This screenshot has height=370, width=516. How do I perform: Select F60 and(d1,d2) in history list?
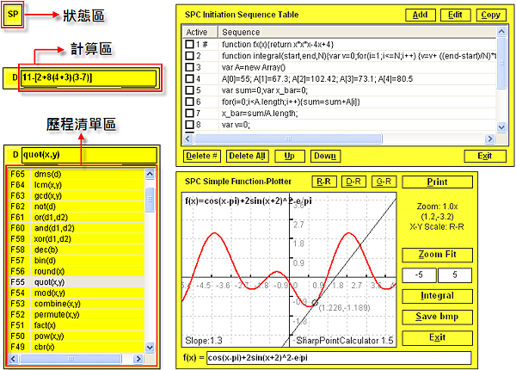[x=77, y=228]
